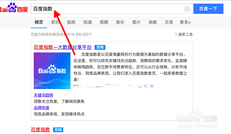Select the 网页 tab

point(39,22)
